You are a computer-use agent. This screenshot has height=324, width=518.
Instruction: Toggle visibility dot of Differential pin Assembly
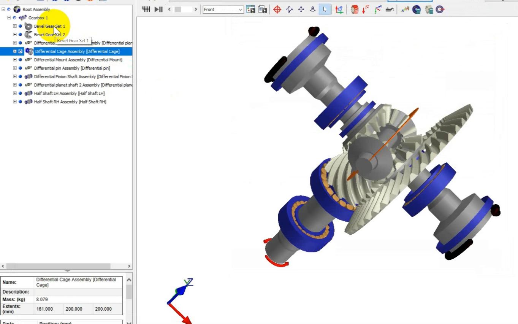point(20,68)
